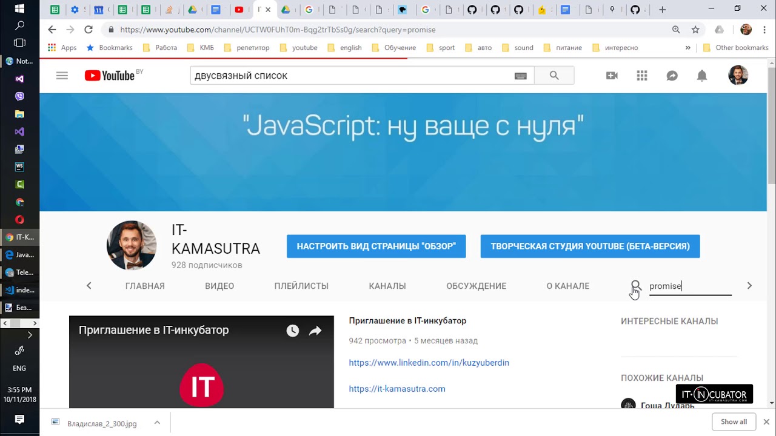This screenshot has width=776, height=436.
Task: Open Владислав_2_300.jpg downloaded file
Action: coord(101,423)
